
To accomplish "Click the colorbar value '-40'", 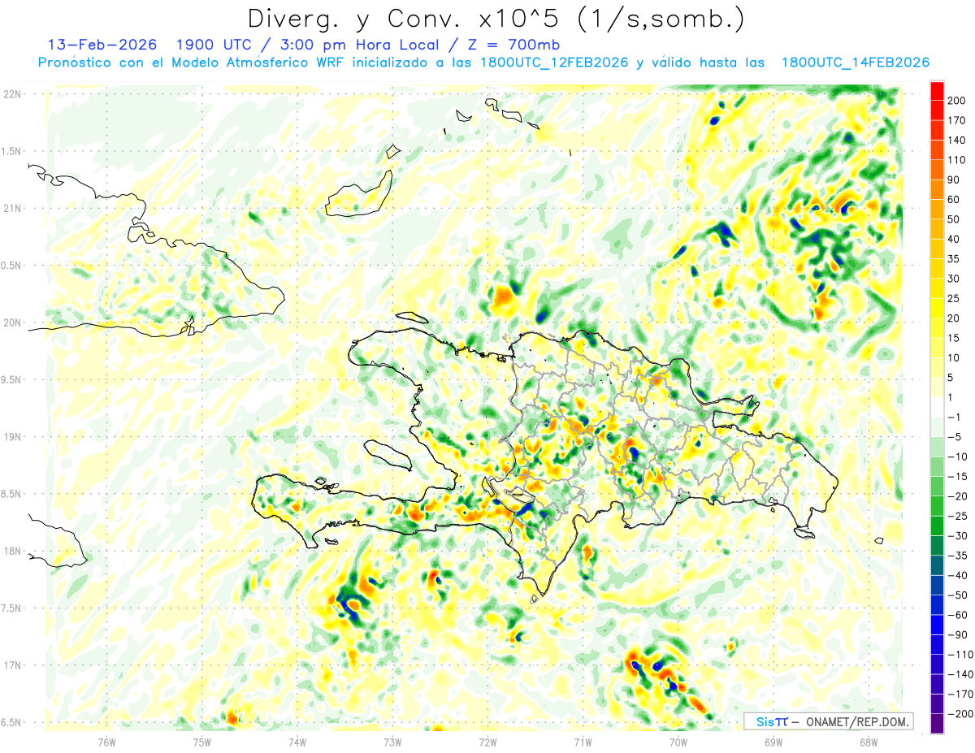I will point(959,575).
